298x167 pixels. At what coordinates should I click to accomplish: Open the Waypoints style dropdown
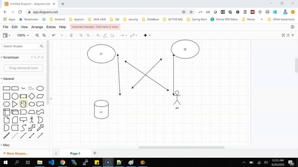pyautogui.click(x=134, y=35)
